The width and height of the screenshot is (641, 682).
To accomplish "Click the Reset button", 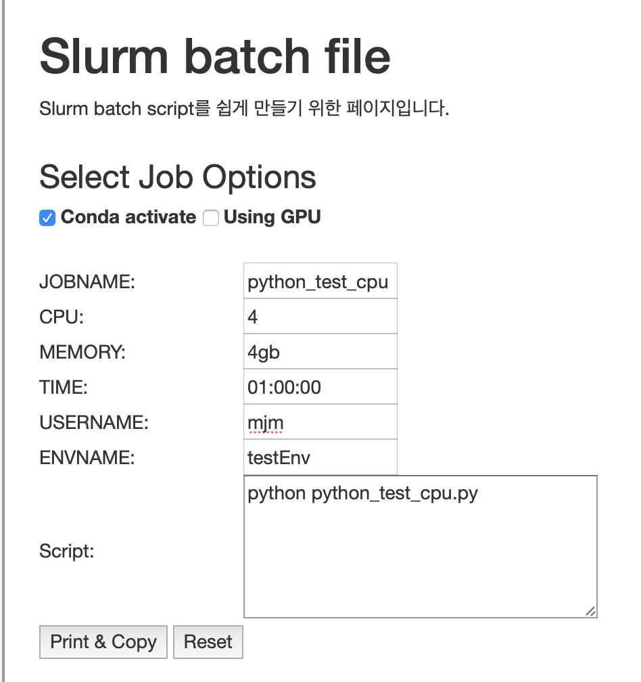I will click(208, 641).
